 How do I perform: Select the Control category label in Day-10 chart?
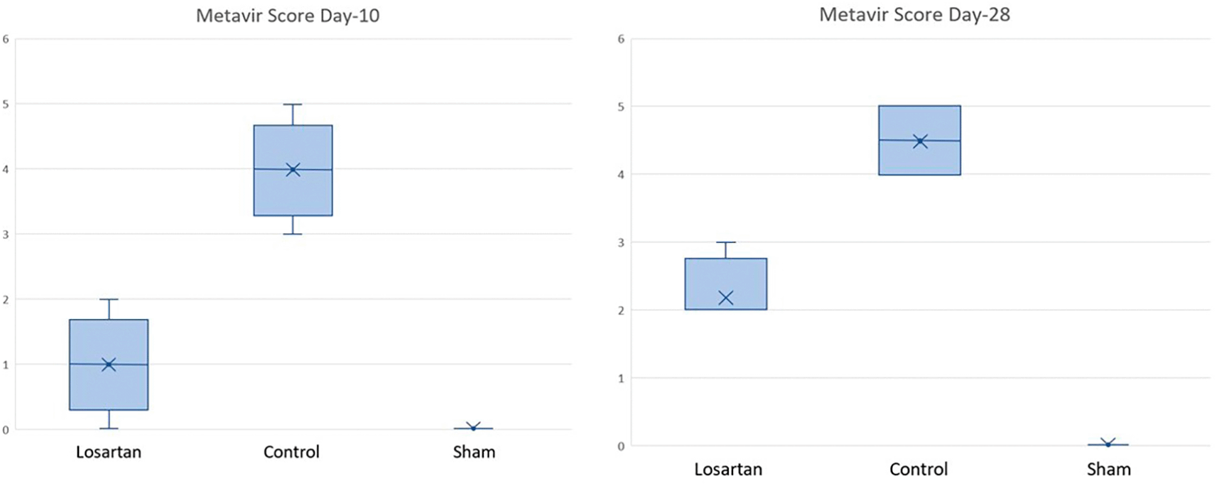coord(291,452)
